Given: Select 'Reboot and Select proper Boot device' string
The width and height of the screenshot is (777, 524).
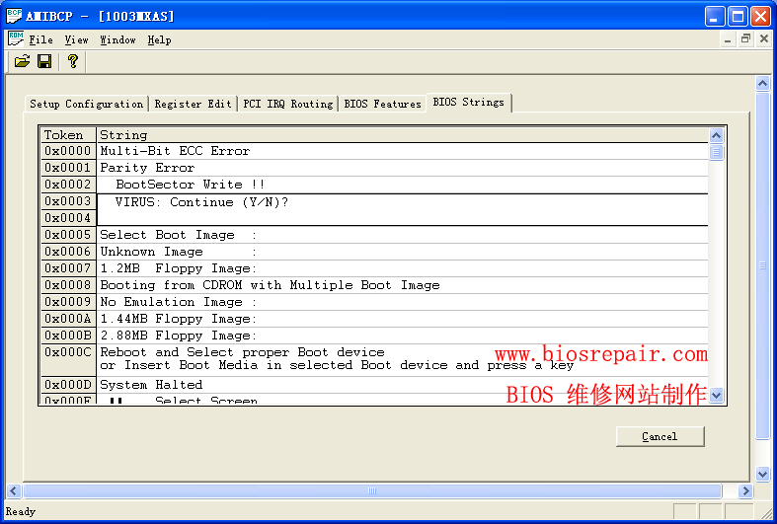Looking at the screenshot, I should coord(242,352).
